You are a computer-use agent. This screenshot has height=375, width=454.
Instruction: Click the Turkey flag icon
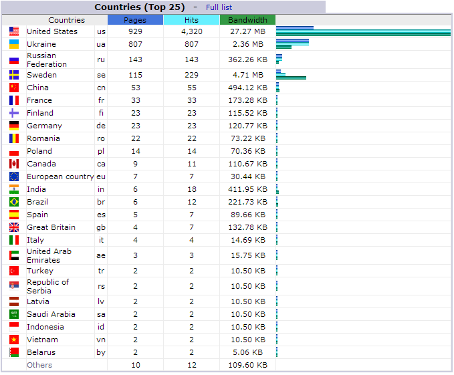click(14, 271)
